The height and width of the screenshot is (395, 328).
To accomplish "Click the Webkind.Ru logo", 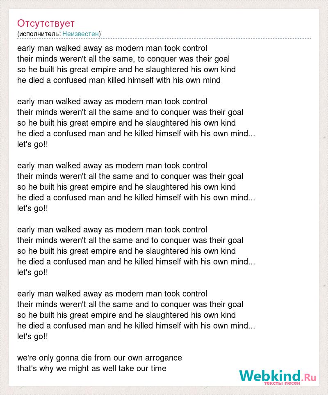I will pos(278,377).
